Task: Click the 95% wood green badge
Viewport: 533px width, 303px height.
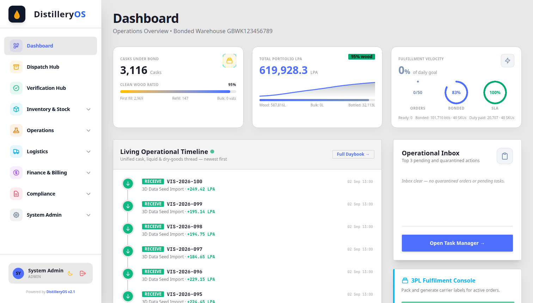Action: tap(362, 57)
